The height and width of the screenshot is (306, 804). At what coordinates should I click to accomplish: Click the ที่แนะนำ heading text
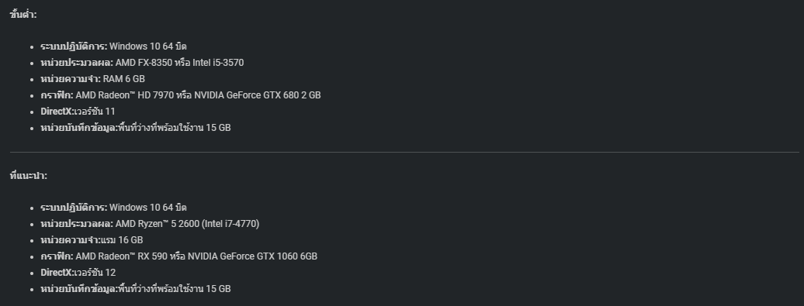pos(28,176)
